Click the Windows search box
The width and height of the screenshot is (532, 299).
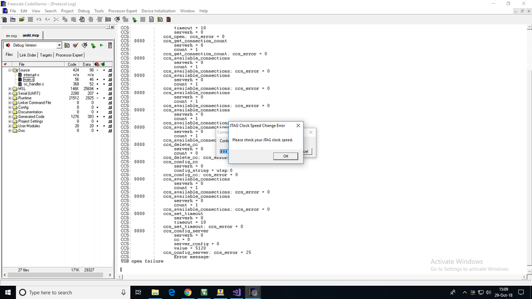(73, 292)
